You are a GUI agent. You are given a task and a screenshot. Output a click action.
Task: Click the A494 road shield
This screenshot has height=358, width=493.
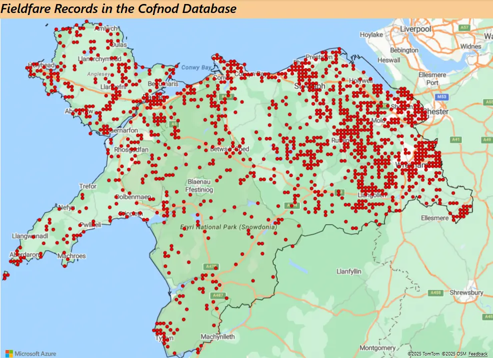click(291, 205)
